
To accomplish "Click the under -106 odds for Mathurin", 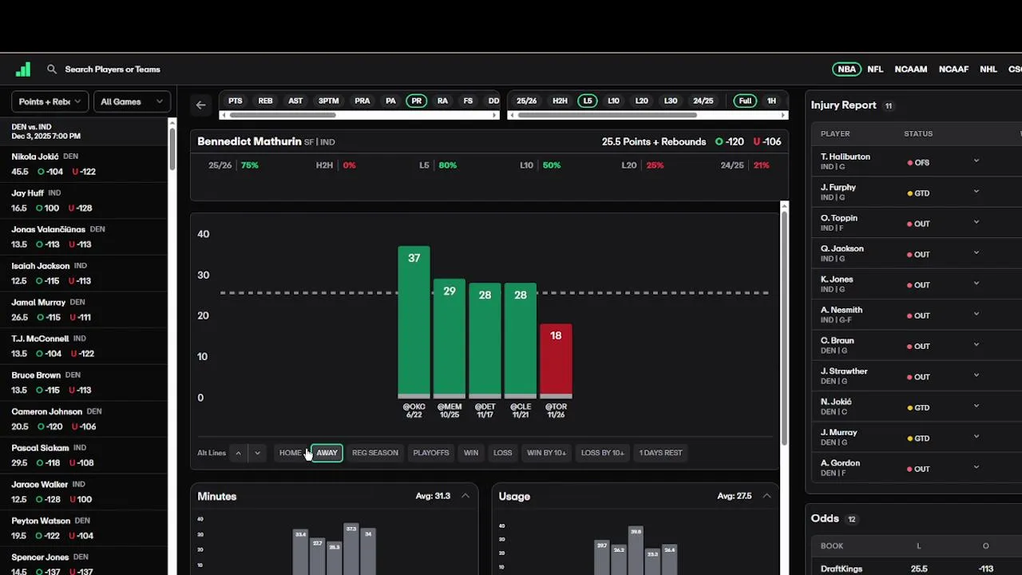I will 767,141.
